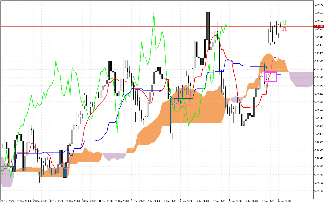Image resolution: width=327 pixels, height=204 pixels.
Task: Click the 6 Jan 22:00 time label
Action: 284,201
